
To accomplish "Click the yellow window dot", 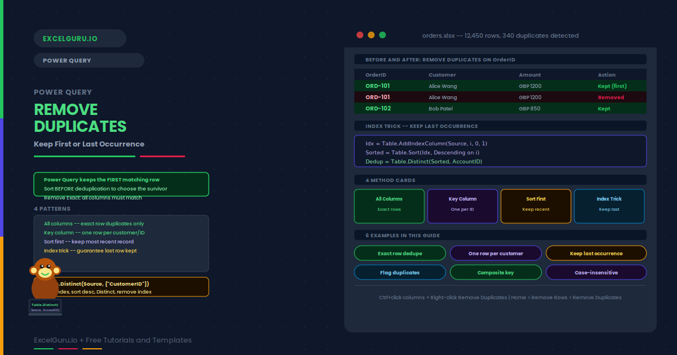I will (371, 35).
